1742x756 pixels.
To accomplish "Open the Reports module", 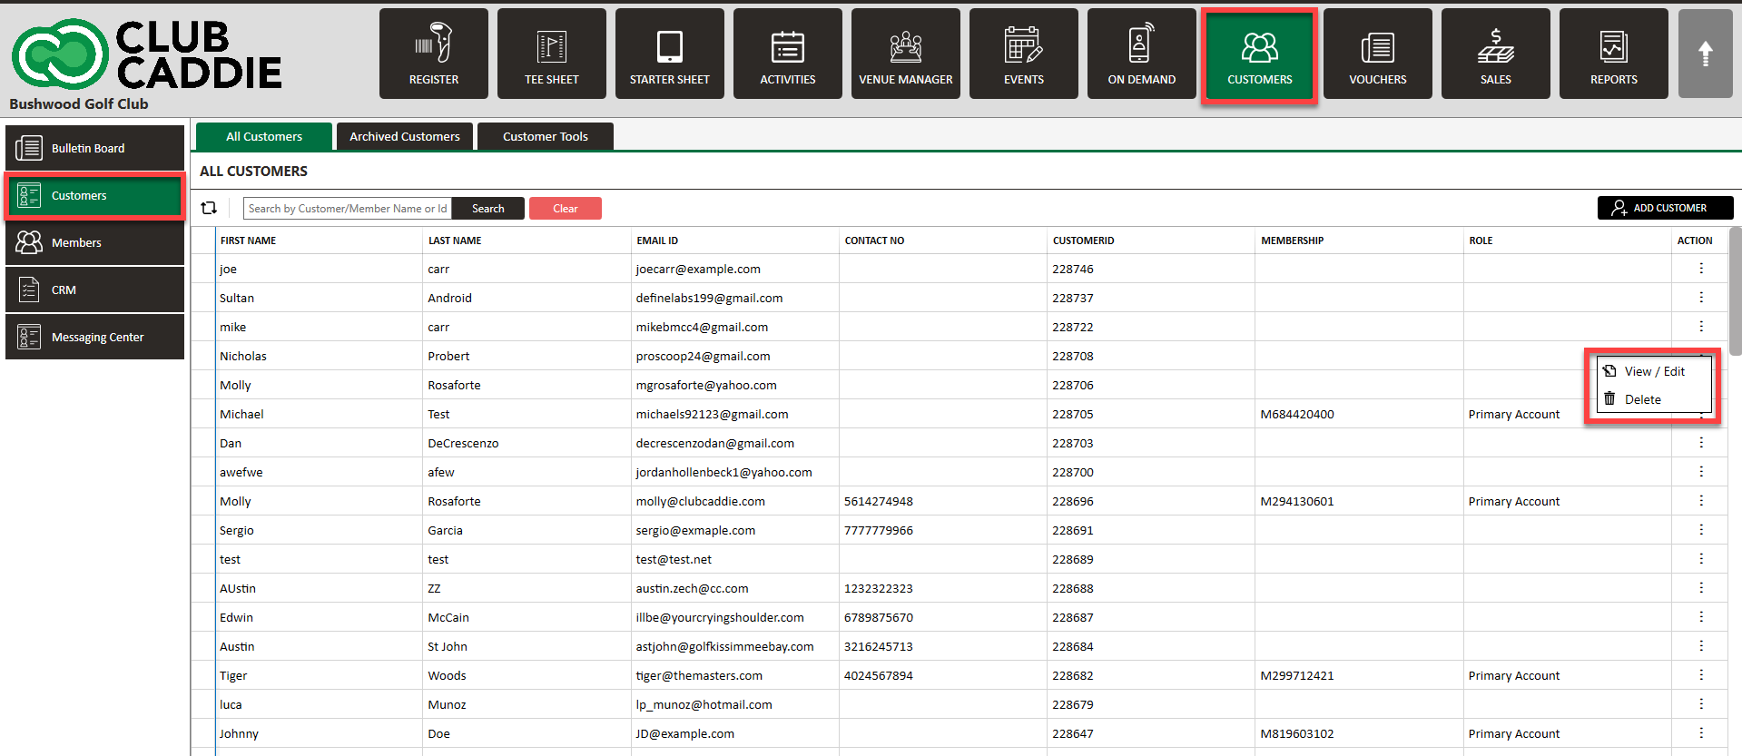I will click(1613, 54).
